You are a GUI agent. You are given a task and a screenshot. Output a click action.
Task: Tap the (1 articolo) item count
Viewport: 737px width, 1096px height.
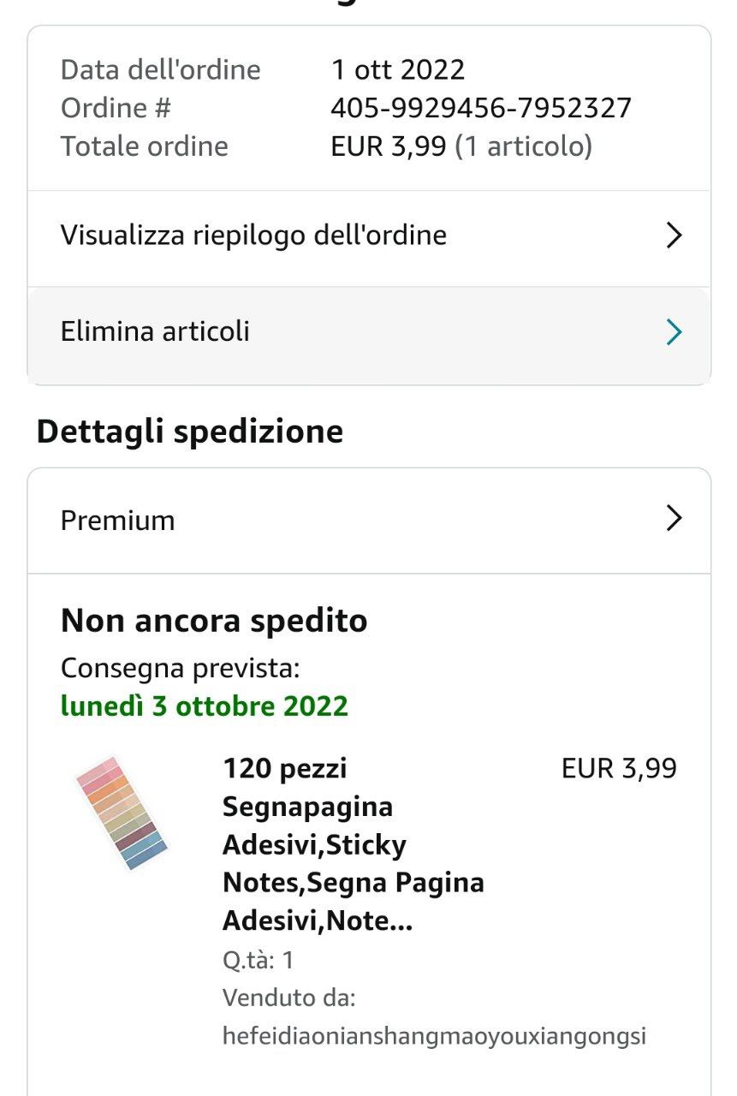pos(523,146)
